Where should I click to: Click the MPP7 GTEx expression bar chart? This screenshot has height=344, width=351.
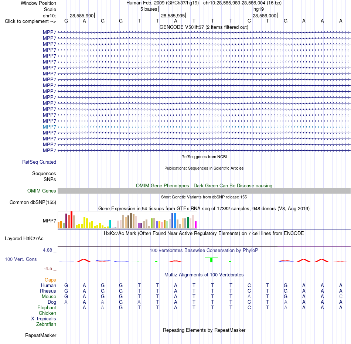(127, 220)
